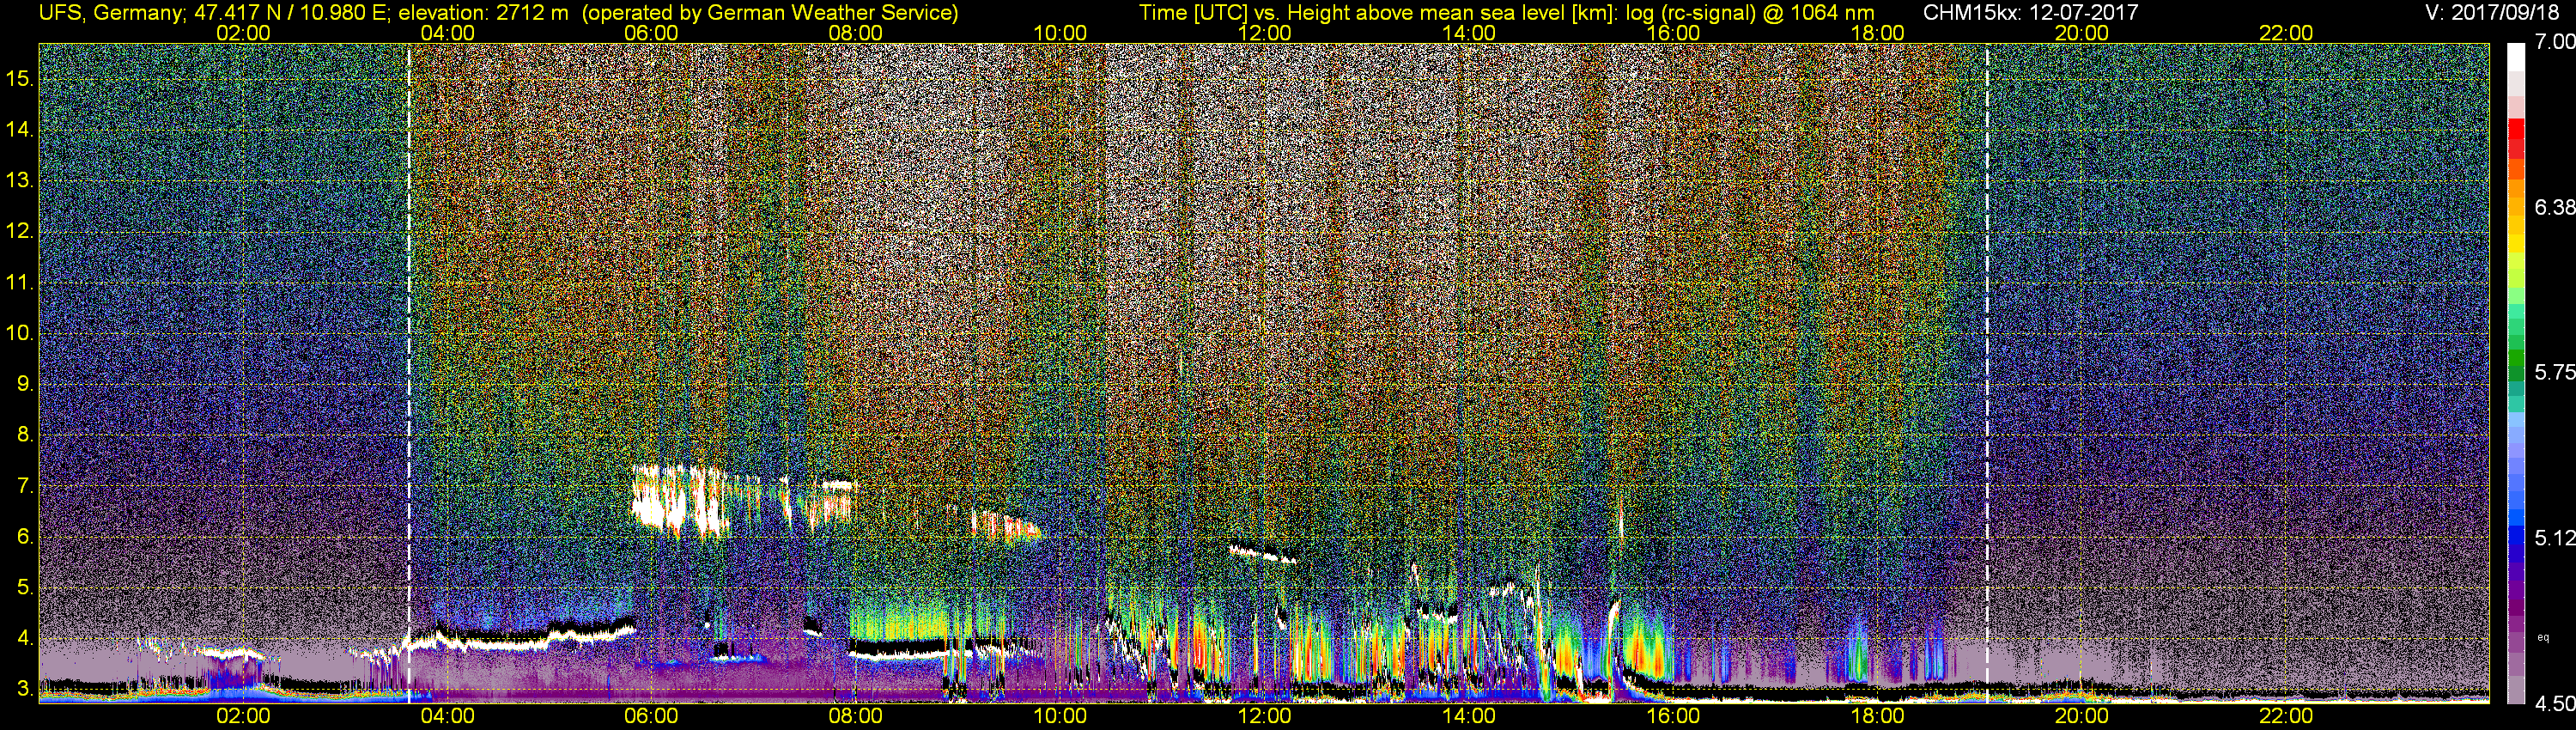
Task: Click the 04:00 label on the top time axis
Action: pos(447,33)
